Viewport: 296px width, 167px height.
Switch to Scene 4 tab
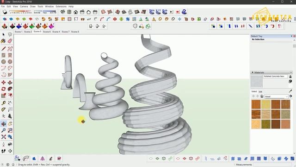coord(56,32)
